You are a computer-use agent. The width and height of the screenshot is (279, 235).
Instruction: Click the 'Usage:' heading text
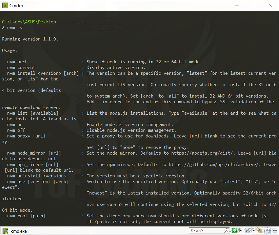pos(10,50)
